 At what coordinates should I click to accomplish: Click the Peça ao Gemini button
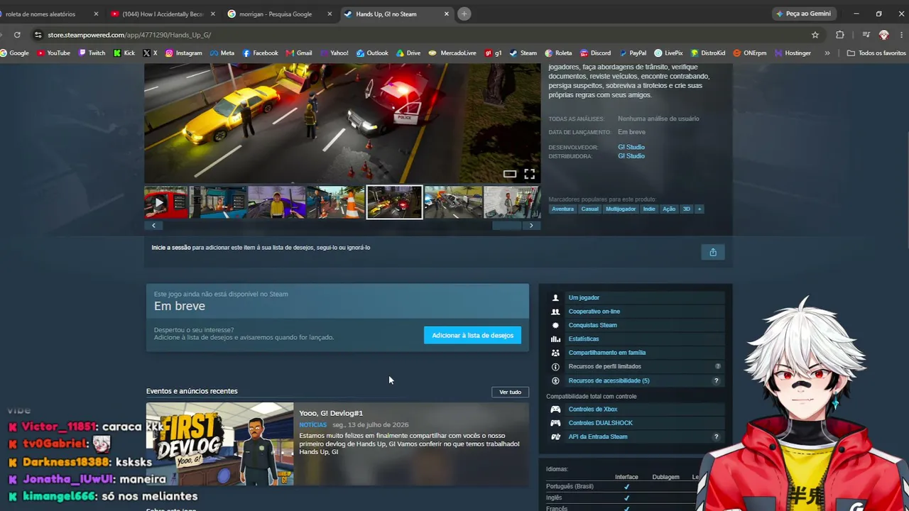(x=803, y=13)
